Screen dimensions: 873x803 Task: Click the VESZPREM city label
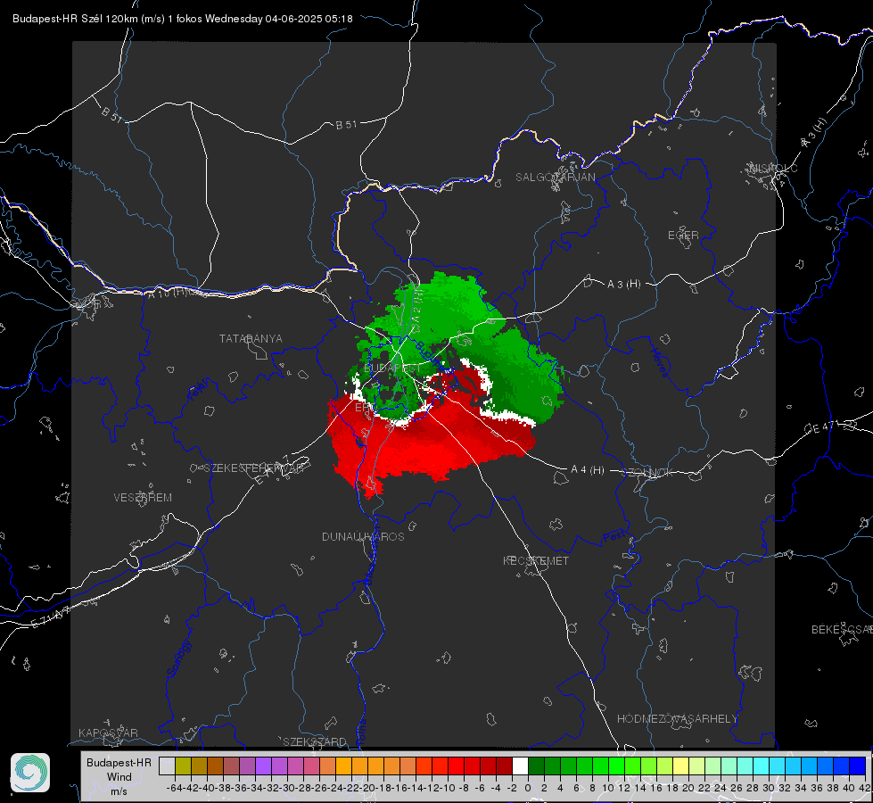[143, 498]
